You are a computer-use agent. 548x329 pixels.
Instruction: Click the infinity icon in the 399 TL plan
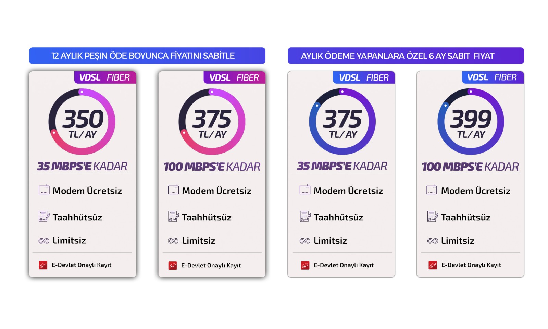(x=433, y=241)
